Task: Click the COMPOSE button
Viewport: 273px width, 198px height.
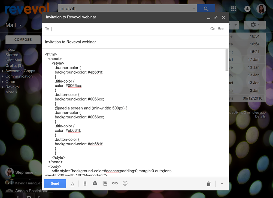Action: coord(23,40)
